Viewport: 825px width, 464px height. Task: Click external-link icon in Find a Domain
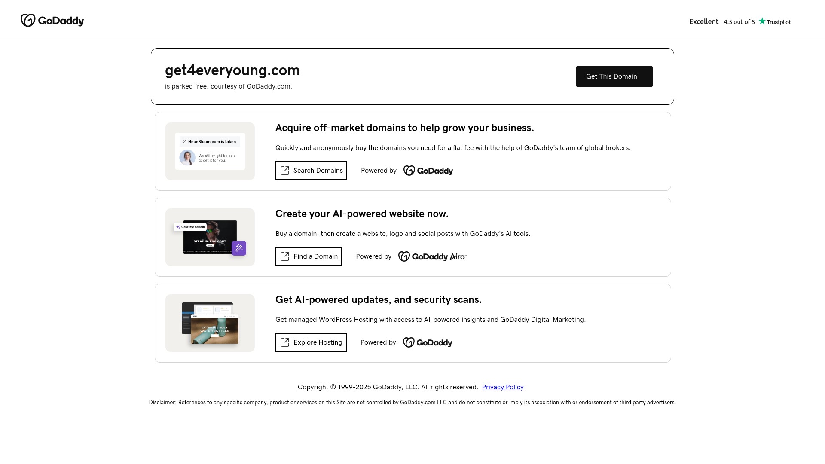tap(285, 256)
